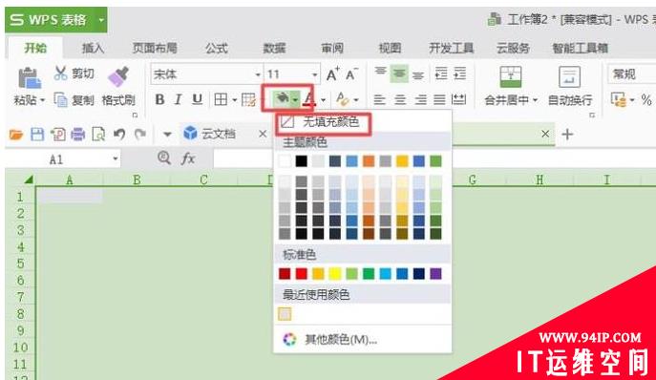The image size is (656, 380).
Task: Click the print icon
Action: pos(77,135)
